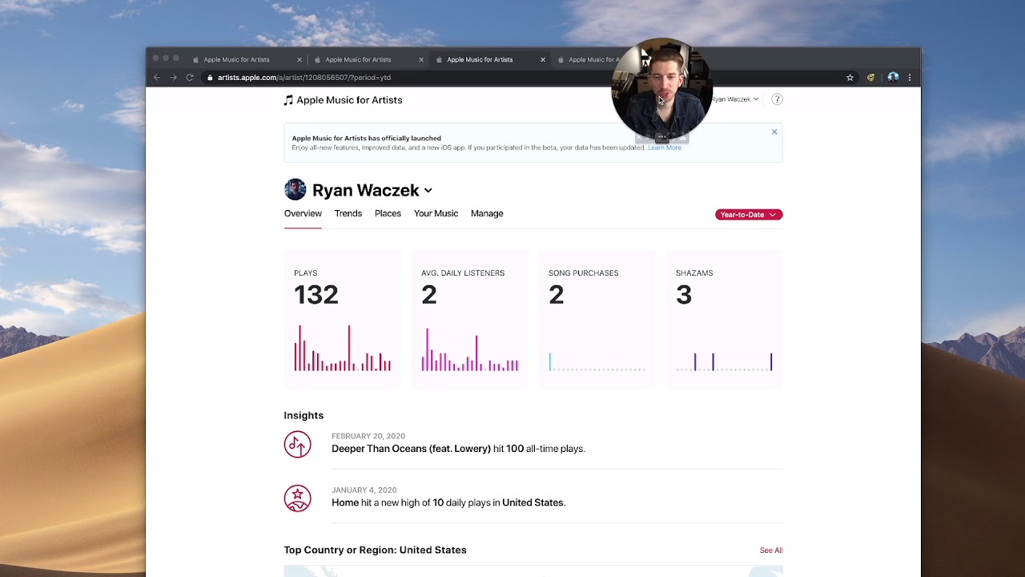Open the Song Purchases card
Screen dimensions: 1025x577
tap(597, 320)
